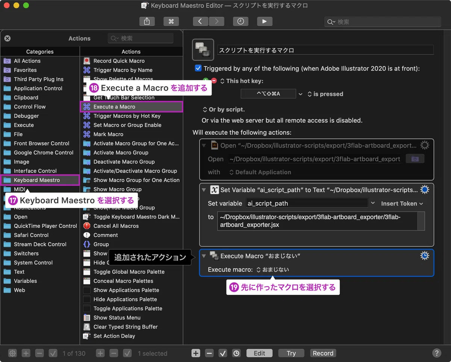Click the hot key ⌃⌥⇧⌘A field
Viewport: 451px width, 362px height.
point(268,94)
